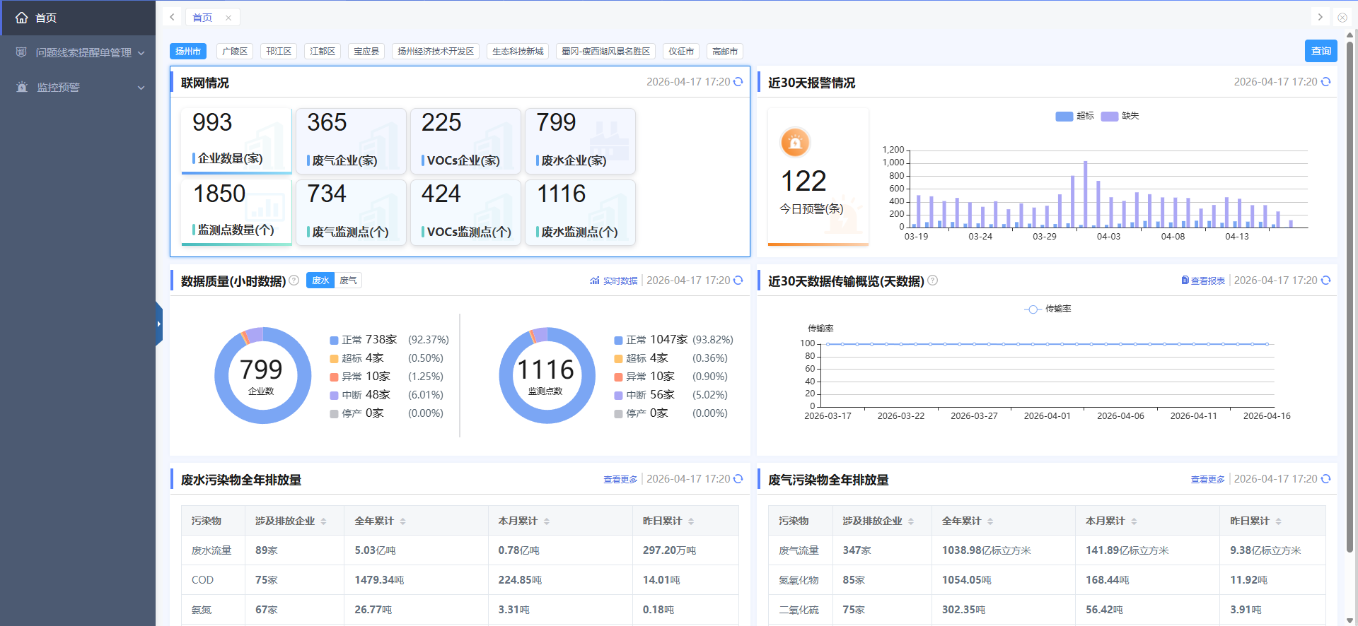
Task: Click refresh icon in 近30天报警情况 panel
Action: point(1325,82)
